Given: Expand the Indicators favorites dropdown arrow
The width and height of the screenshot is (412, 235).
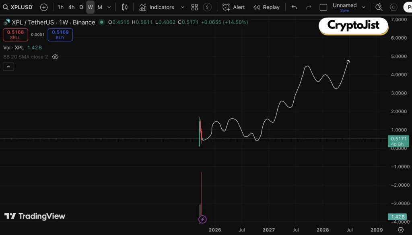Looking at the screenshot, I should click(x=183, y=7).
